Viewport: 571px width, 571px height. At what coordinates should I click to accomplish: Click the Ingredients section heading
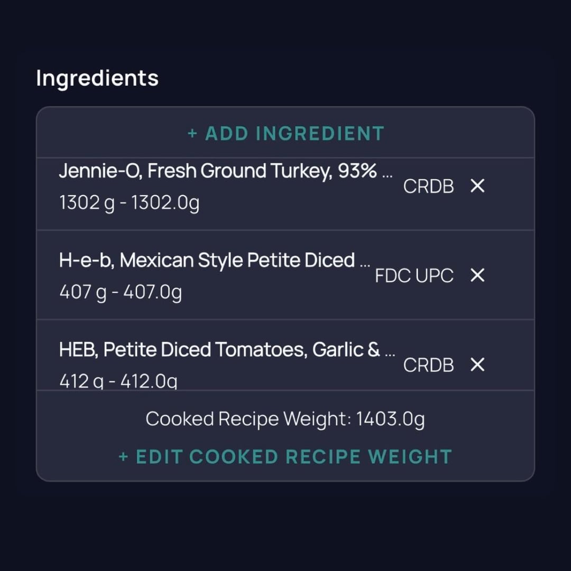point(97,78)
